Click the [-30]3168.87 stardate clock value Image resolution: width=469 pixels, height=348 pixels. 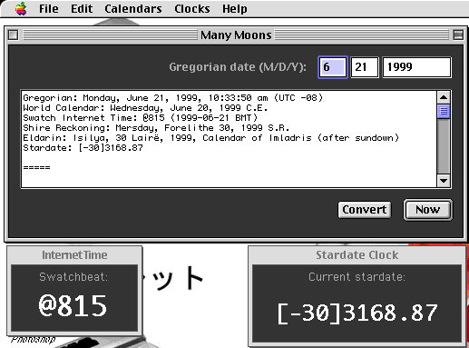(x=357, y=313)
